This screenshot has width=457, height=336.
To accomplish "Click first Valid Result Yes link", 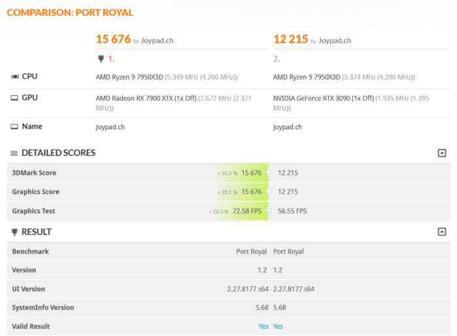I will 263,326.
